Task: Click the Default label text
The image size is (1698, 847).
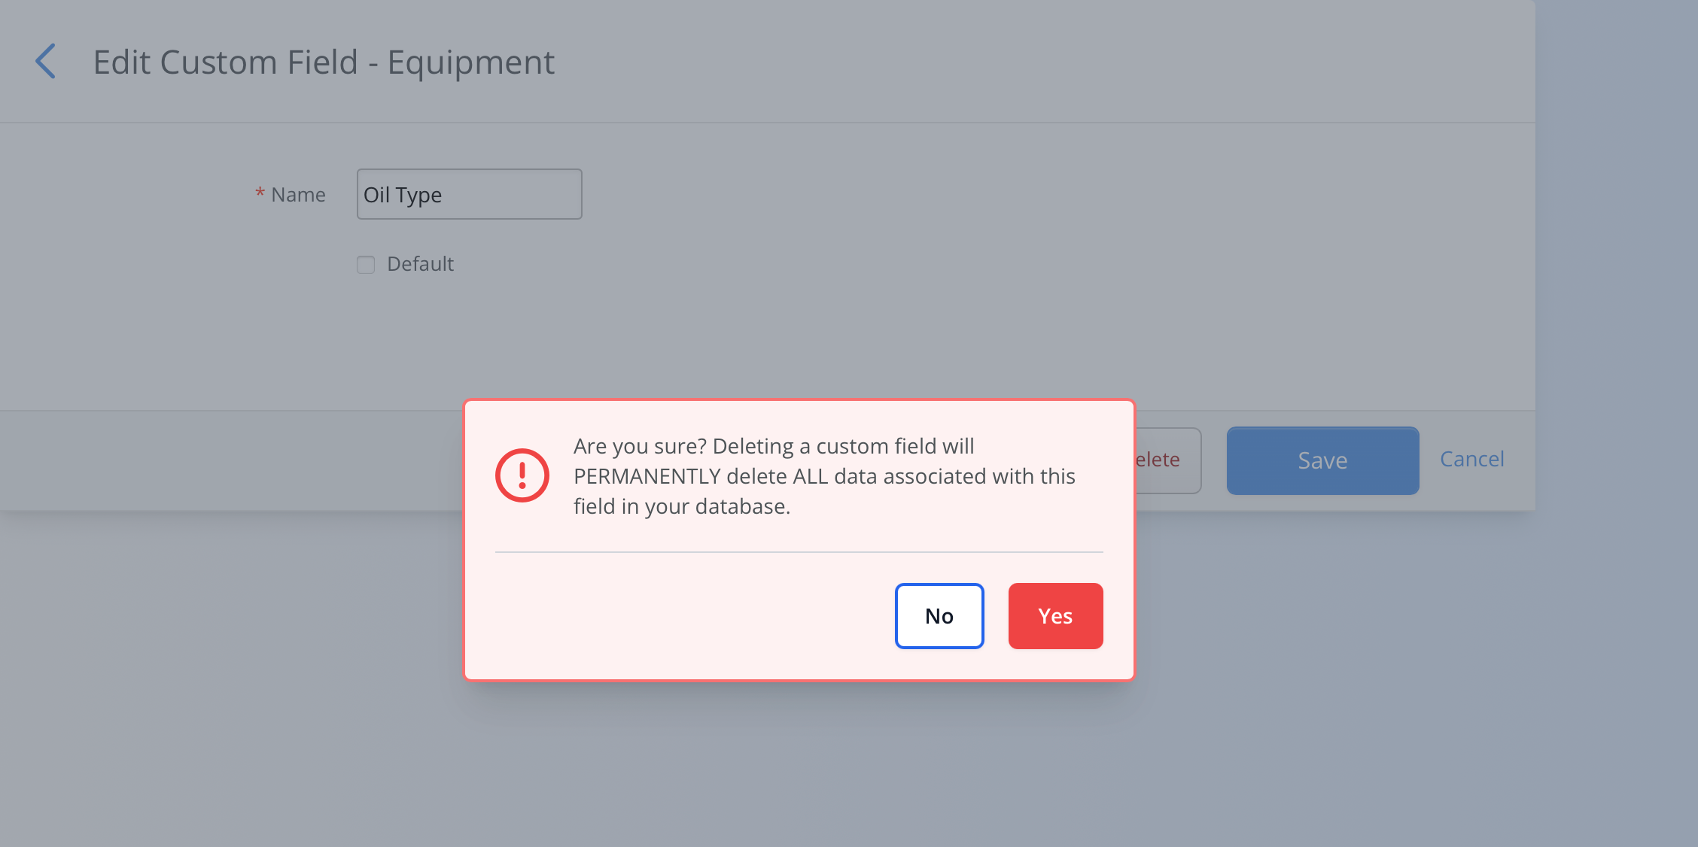Action: 420,264
